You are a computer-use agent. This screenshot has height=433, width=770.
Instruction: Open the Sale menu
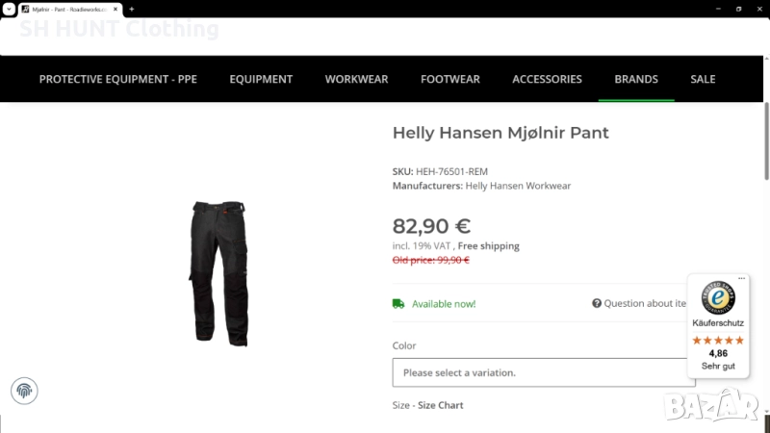(x=703, y=79)
